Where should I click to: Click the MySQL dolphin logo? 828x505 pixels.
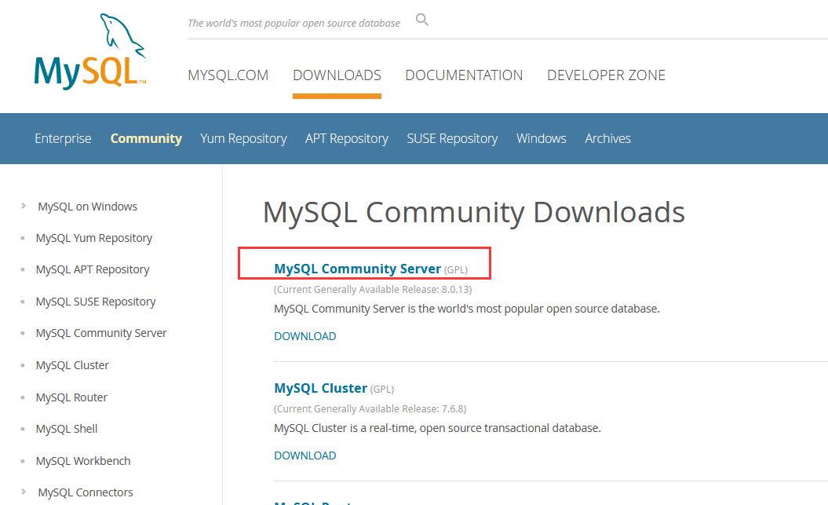[89, 47]
